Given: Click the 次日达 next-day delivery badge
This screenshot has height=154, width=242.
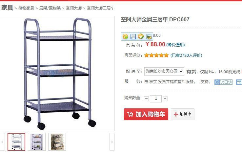Looking at the screenshot, I should [x=223, y=82].
